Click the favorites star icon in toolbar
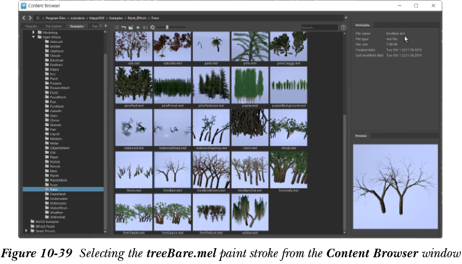The width and height of the screenshot is (462, 264). [138, 28]
